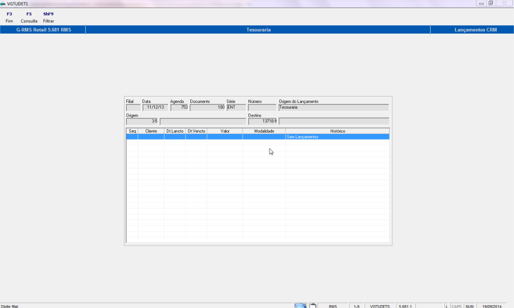Click the Documento field showing 100

pyautogui.click(x=207, y=107)
